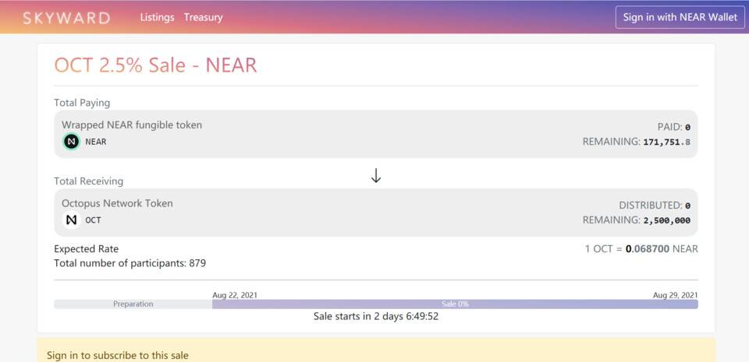Sign in with NEAR Wallet
The width and height of the screenshot is (749, 362).
680,17
